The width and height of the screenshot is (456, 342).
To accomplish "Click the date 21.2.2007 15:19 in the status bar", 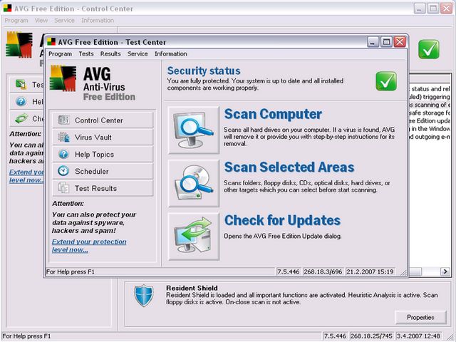I will click(x=370, y=271).
